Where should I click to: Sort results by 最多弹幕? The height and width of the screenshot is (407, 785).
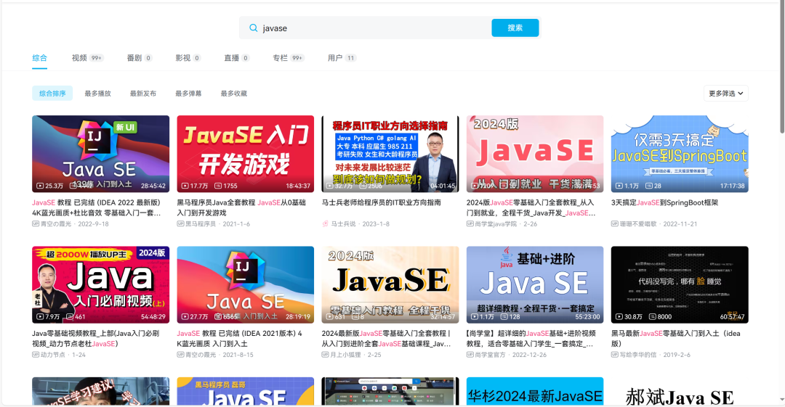pyautogui.click(x=188, y=94)
